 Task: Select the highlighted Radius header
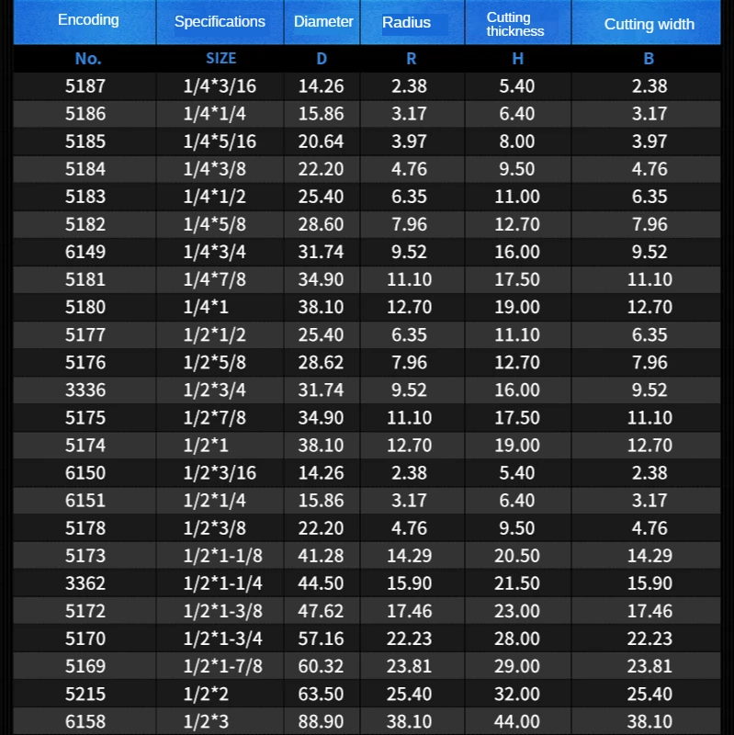click(x=407, y=23)
